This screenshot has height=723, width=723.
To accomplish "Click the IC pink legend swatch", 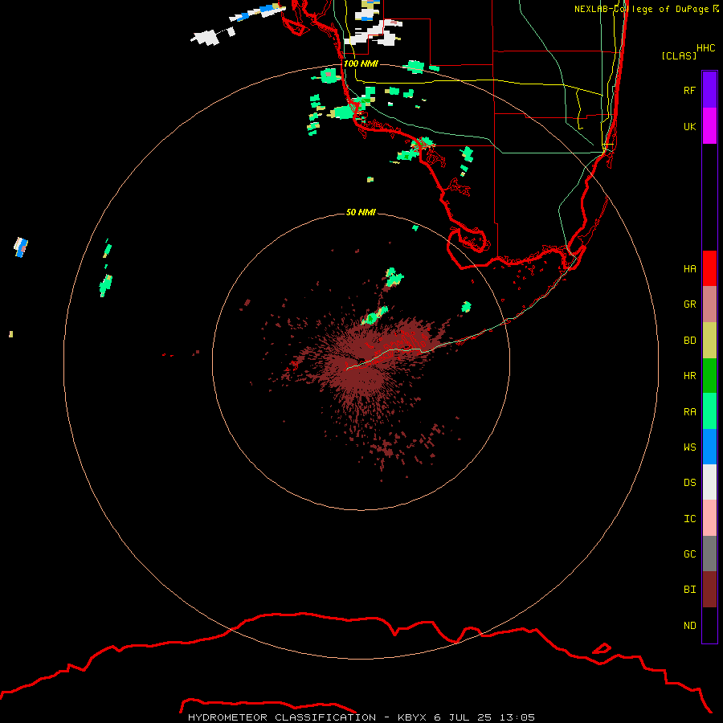I will 709,518.
